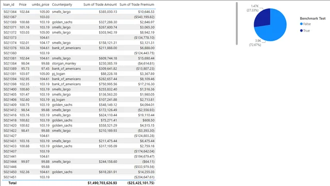330x186 pixels.
Task: Click trade amount $282,657.44
Action: [x=108, y=79]
